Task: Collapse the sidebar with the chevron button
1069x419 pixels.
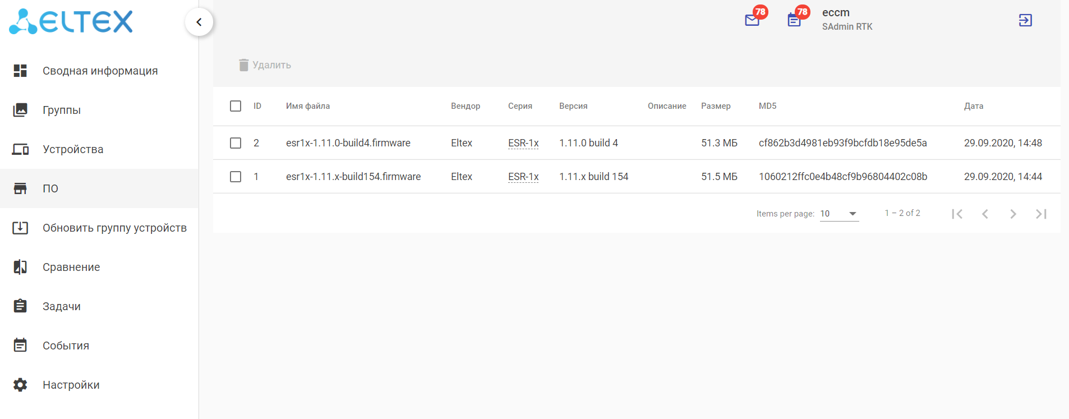Action: pos(199,22)
